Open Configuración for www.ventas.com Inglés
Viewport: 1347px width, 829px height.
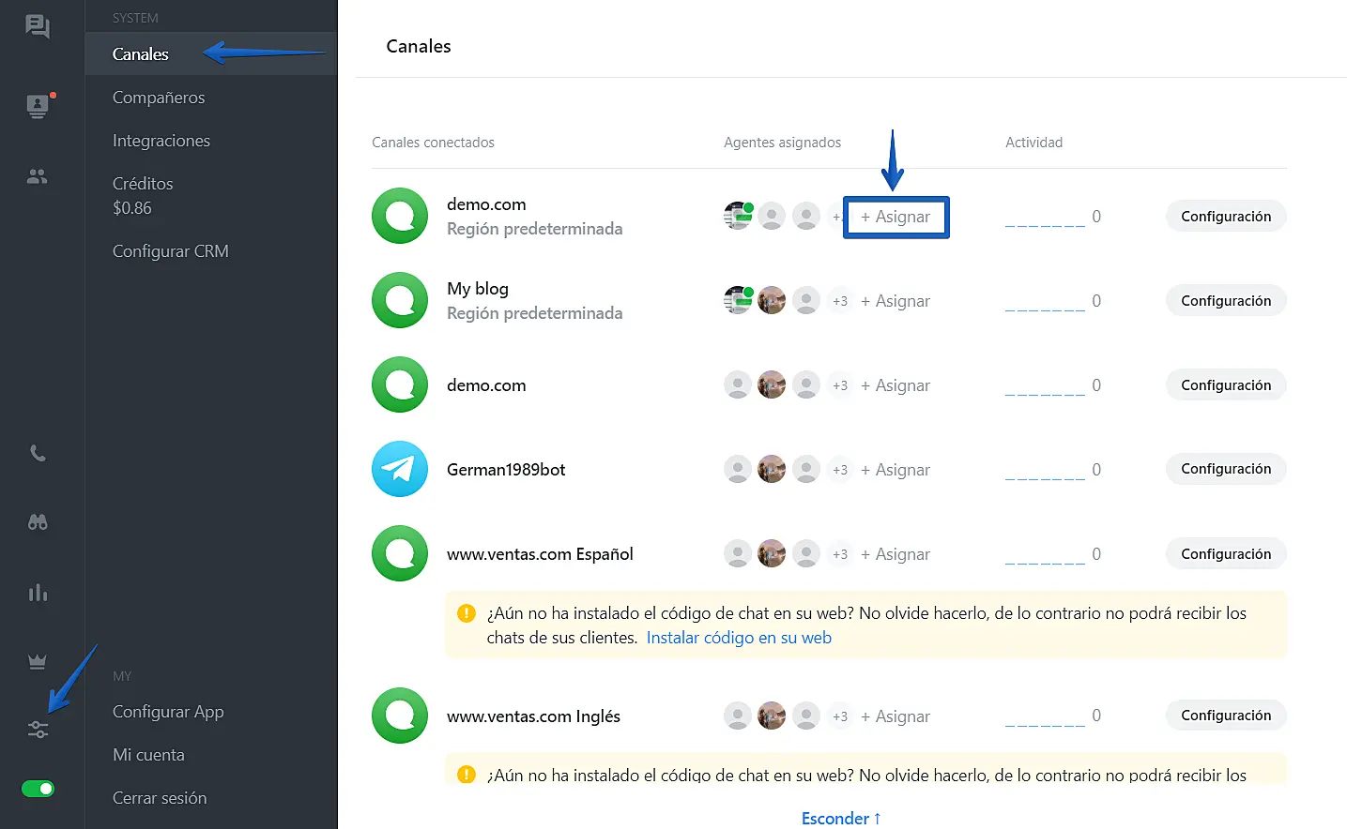tap(1226, 716)
